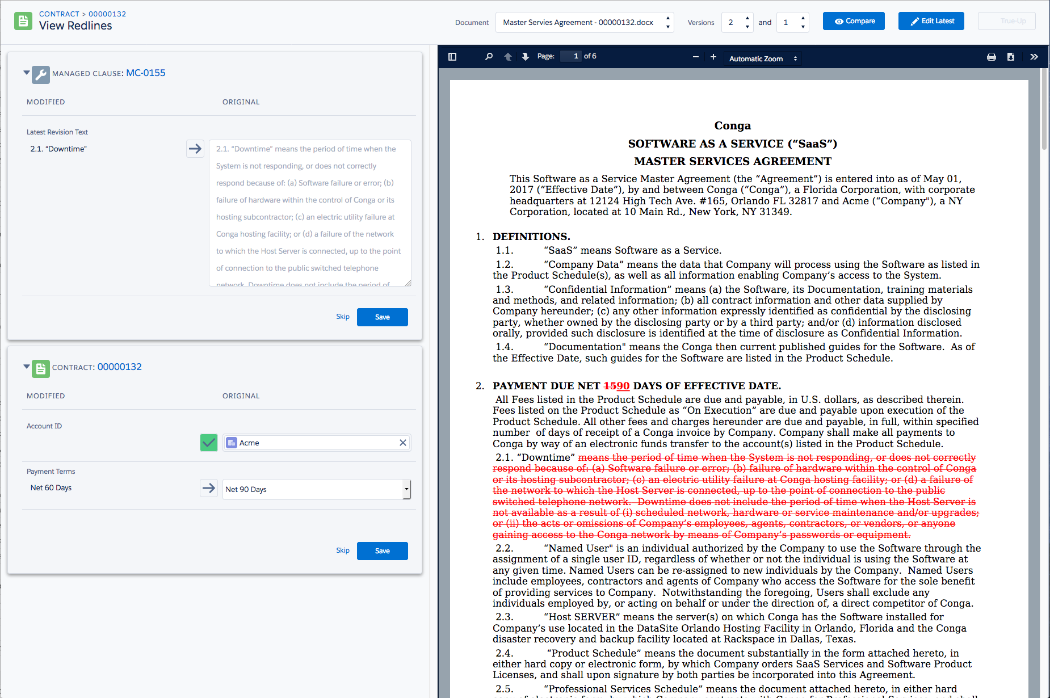Open the MC-0155 managed clause link

coord(145,73)
